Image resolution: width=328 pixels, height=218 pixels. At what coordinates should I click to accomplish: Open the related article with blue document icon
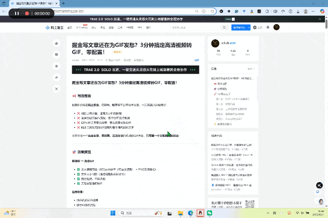[232, 185]
